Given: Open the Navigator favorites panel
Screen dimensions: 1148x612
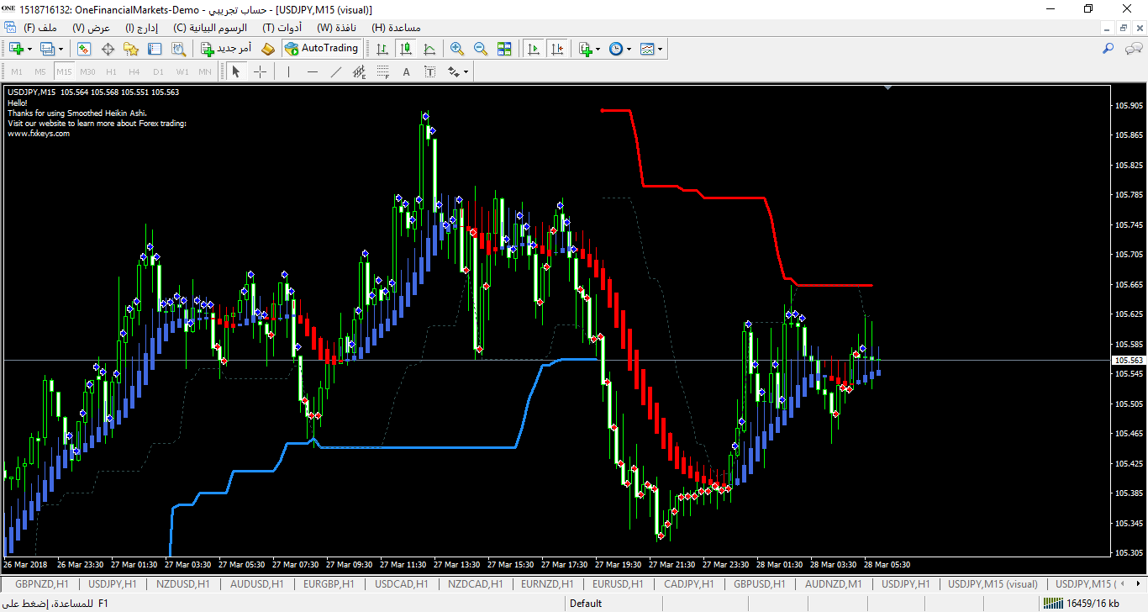Looking at the screenshot, I should [x=131, y=49].
